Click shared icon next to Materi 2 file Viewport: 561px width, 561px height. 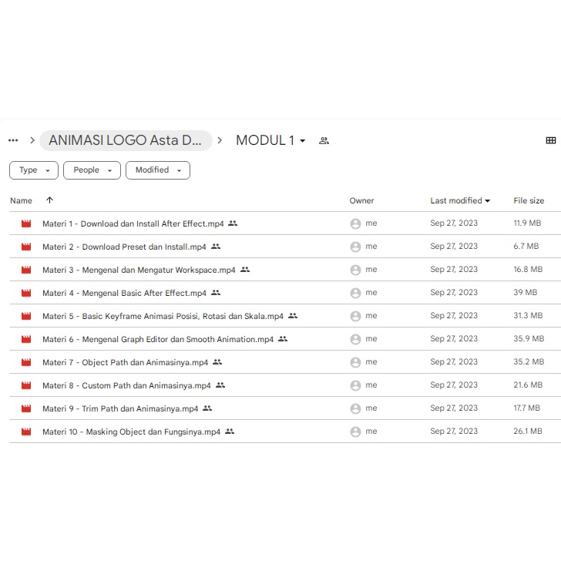click(x=216, y=247)
